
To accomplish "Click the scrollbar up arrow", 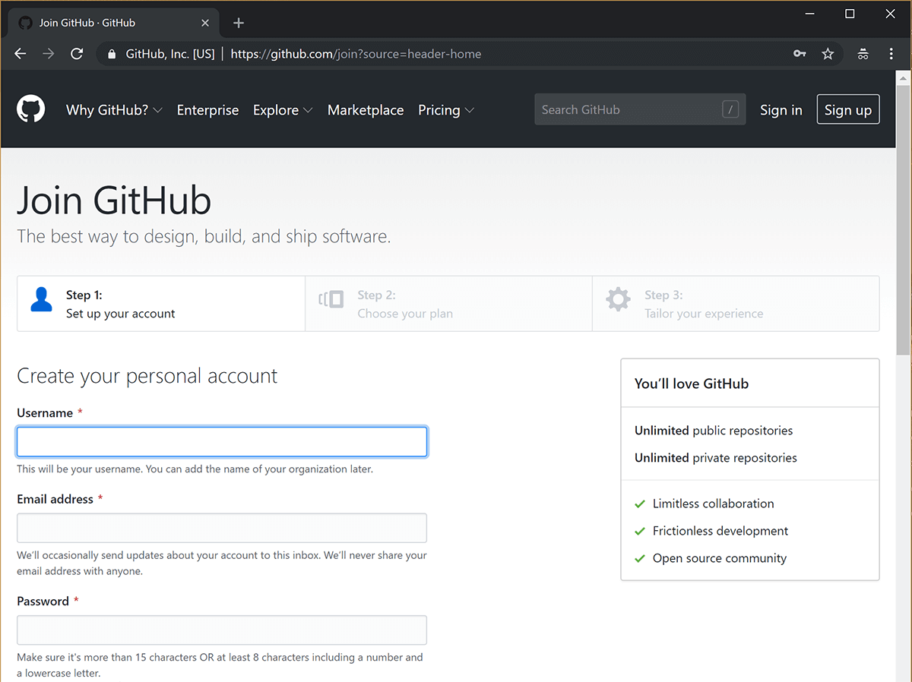I will coord(904,77).
